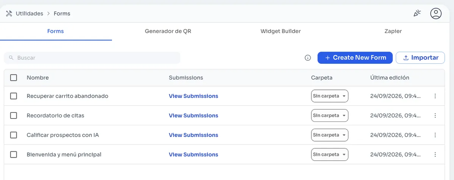Switch to the Forms tab
The height and width of the screenshot is (180, 454).
point(56,31)
